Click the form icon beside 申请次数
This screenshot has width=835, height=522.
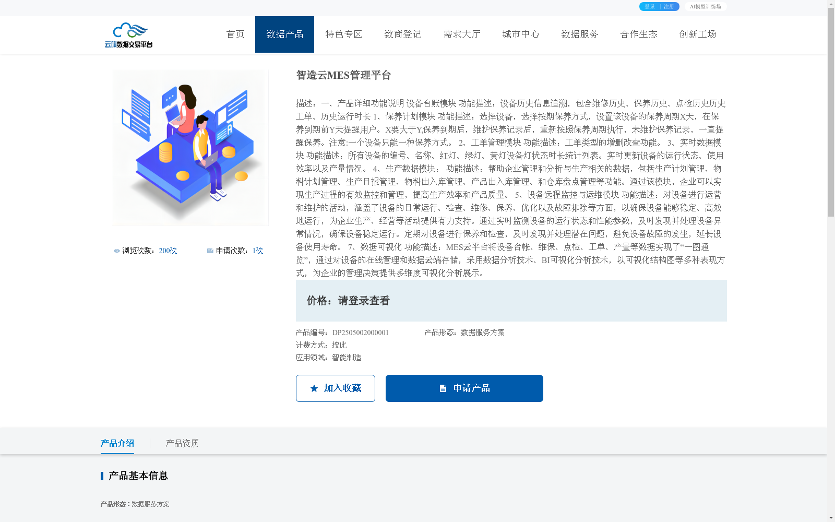coord(210,251)
